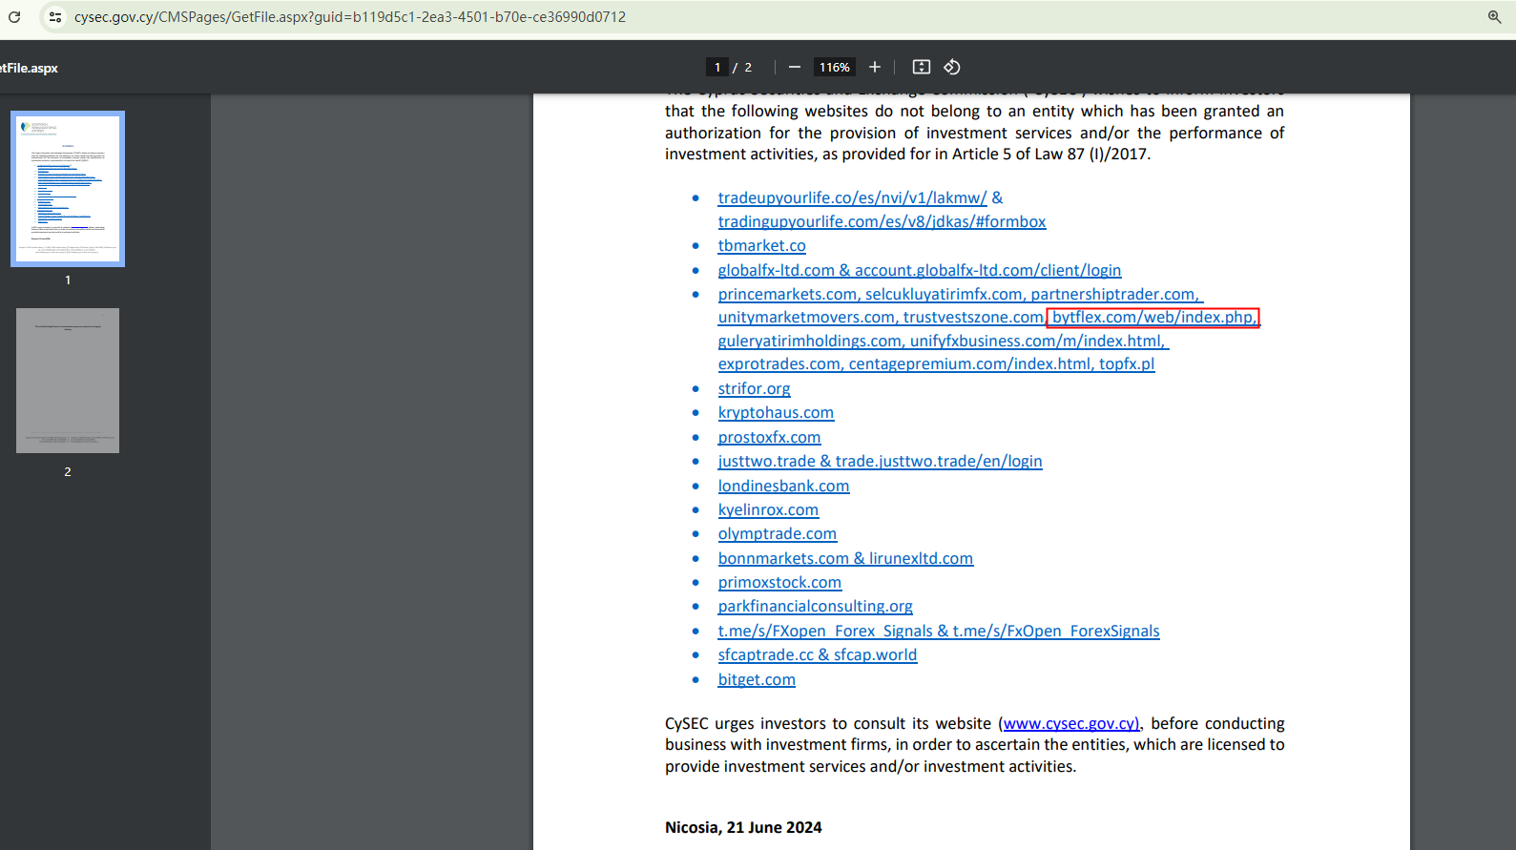The width and height of the screenshot is (1516, 850).
Task: Zoom in with the plus button
Action: [874, 67]
